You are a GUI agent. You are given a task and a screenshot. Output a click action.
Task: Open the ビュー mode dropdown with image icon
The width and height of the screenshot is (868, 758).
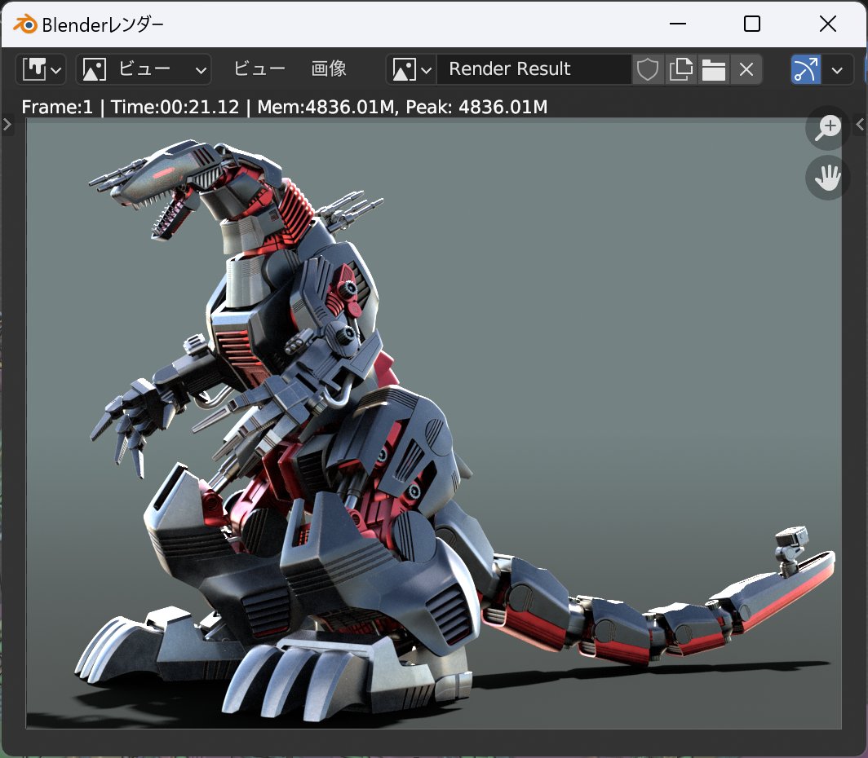coord(144,69)
